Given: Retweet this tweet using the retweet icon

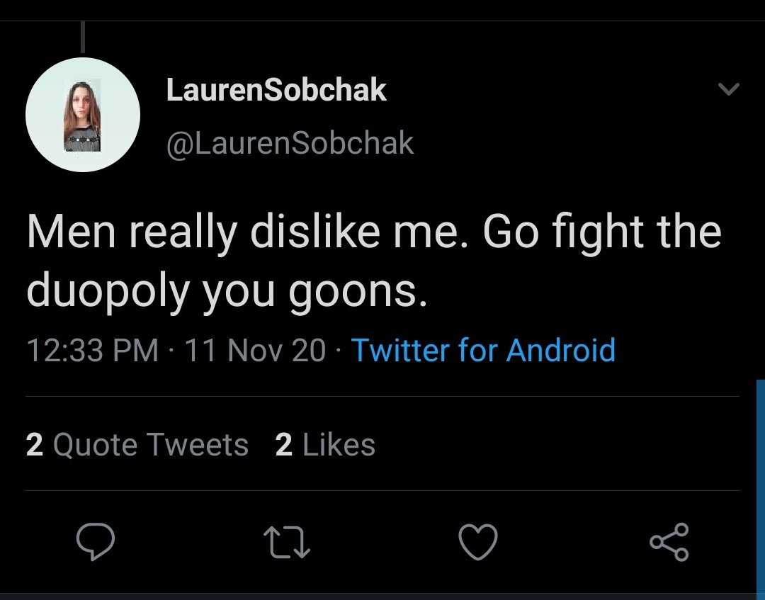Looking at the screenshot, I should [x=287, y=542].
